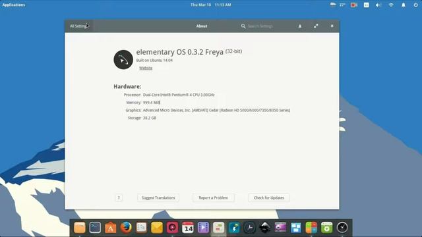Image resolution: width=422 pixels, height=237 pixels.
Task: Launch Firefox from the dock
Action: [126, 228]
